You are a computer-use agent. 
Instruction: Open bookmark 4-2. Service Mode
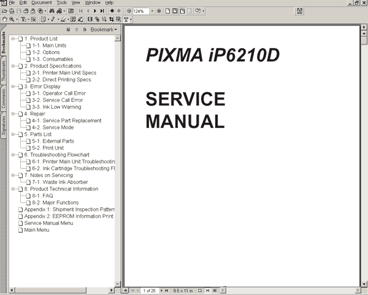(x=53, y=127)
